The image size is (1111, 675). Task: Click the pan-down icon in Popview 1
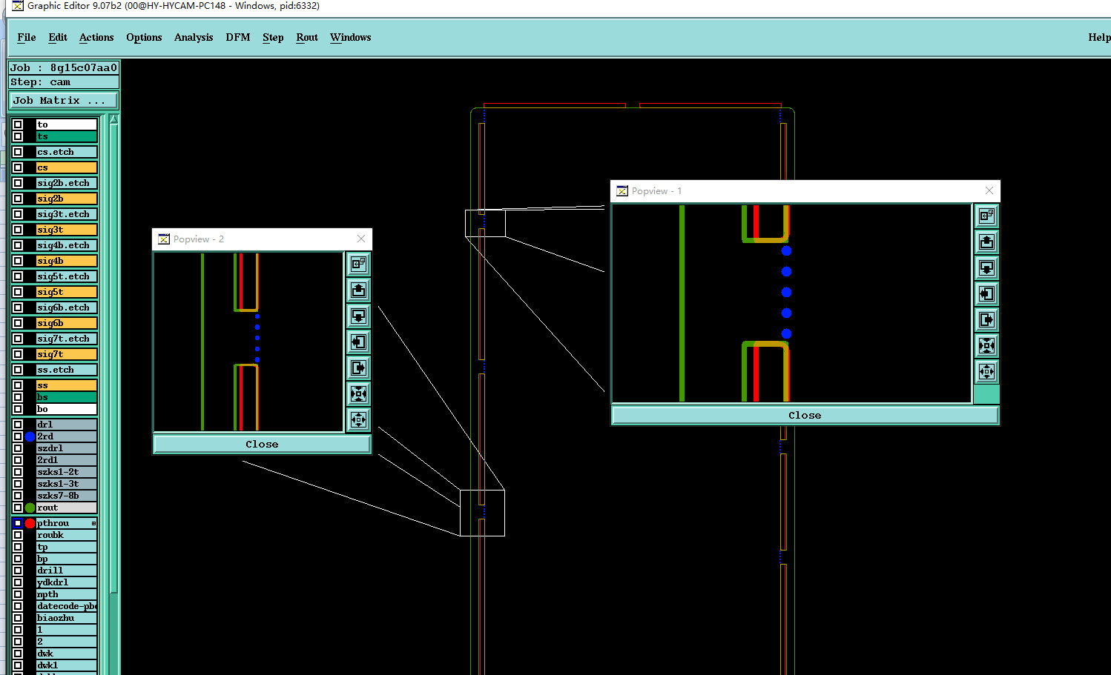coord(986,267)
